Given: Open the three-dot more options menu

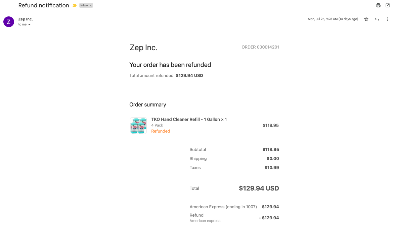Looking at the screenshot, I should pos(388,19).
